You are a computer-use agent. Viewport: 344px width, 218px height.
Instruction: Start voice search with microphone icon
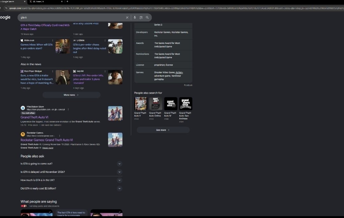tap(135, 18)
